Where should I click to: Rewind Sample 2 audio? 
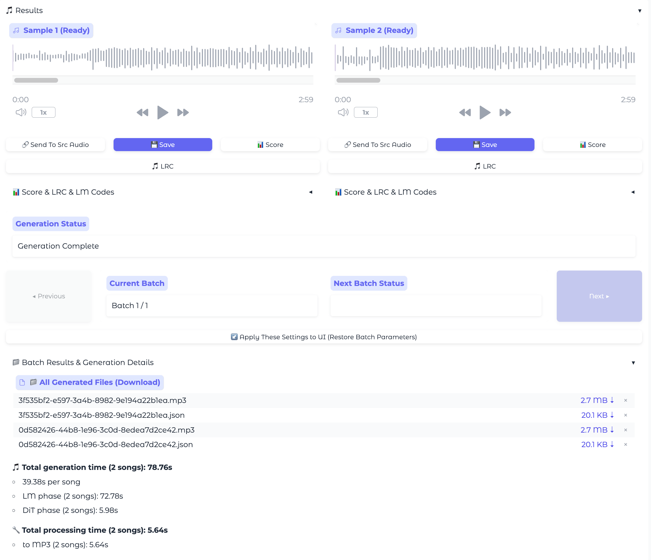pyautogui.click(x=465, y=112)
